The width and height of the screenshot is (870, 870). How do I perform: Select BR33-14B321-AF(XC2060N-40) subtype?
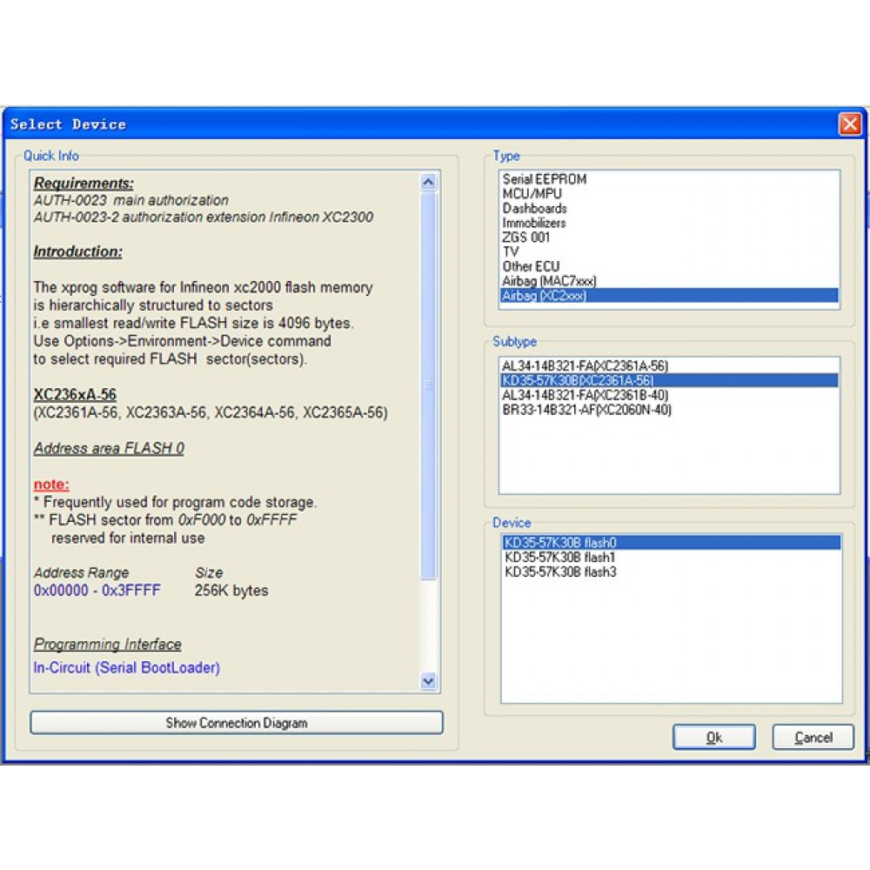click(x=587, y=410)
